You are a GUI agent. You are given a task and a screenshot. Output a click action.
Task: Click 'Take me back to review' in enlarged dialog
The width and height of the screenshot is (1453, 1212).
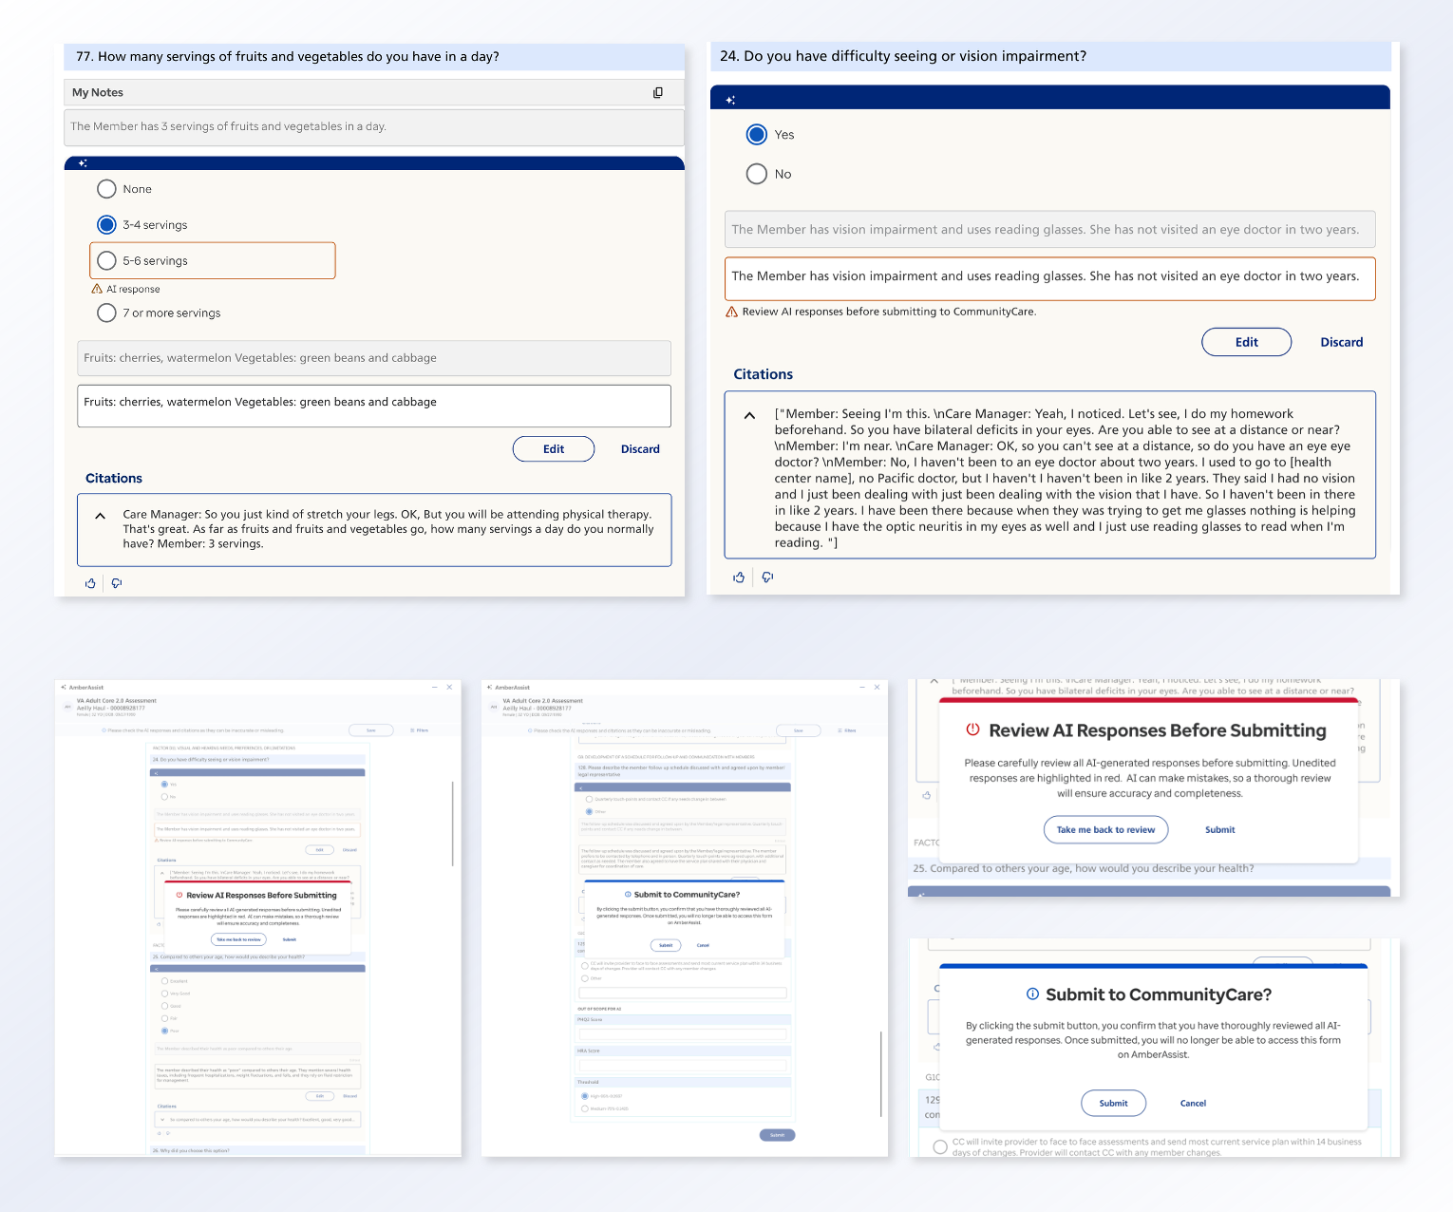pyautogui.click(x=1106, y=829)
